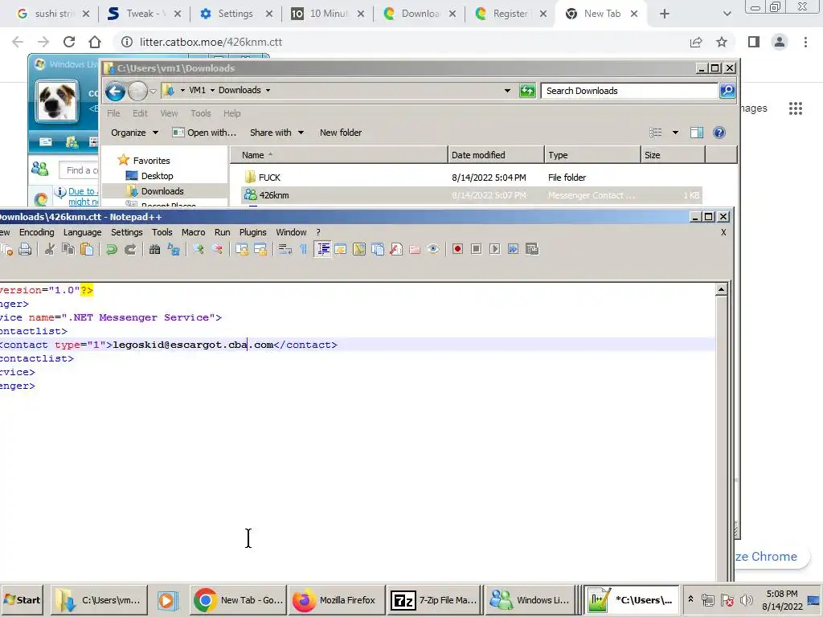The height and width of the screenshot is (617, 823).
Task: Open Macro menu in Notepad++
Action: pos(193,232)
